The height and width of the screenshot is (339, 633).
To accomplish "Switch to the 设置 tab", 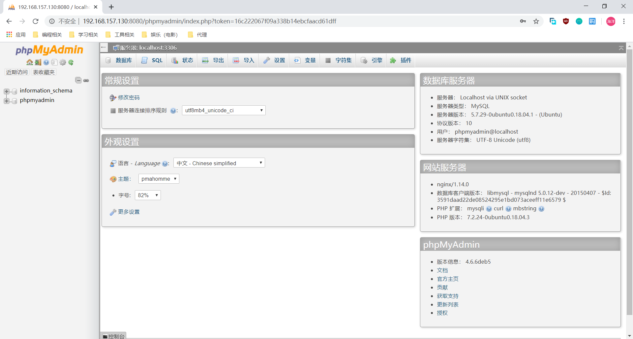I will pos(274,61).
